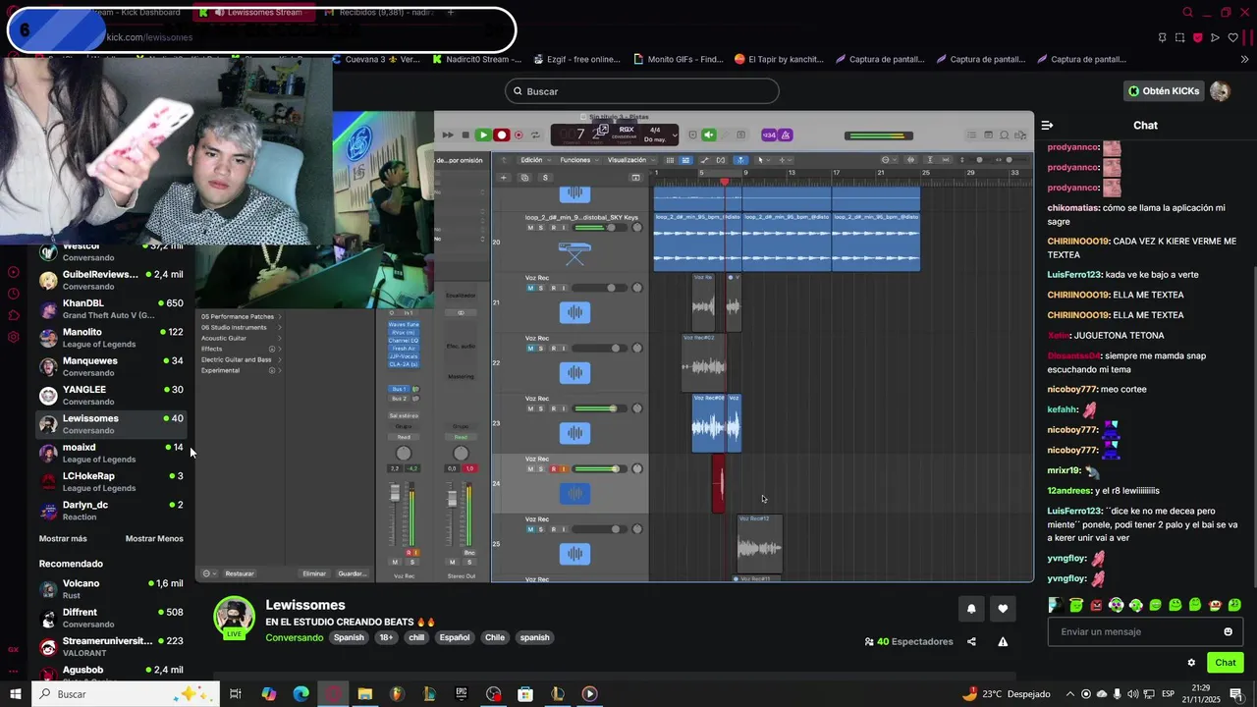Mute track 25 in streamed Logic window
This screenshot has width=1257, height=707.
(x=530, y=529)
